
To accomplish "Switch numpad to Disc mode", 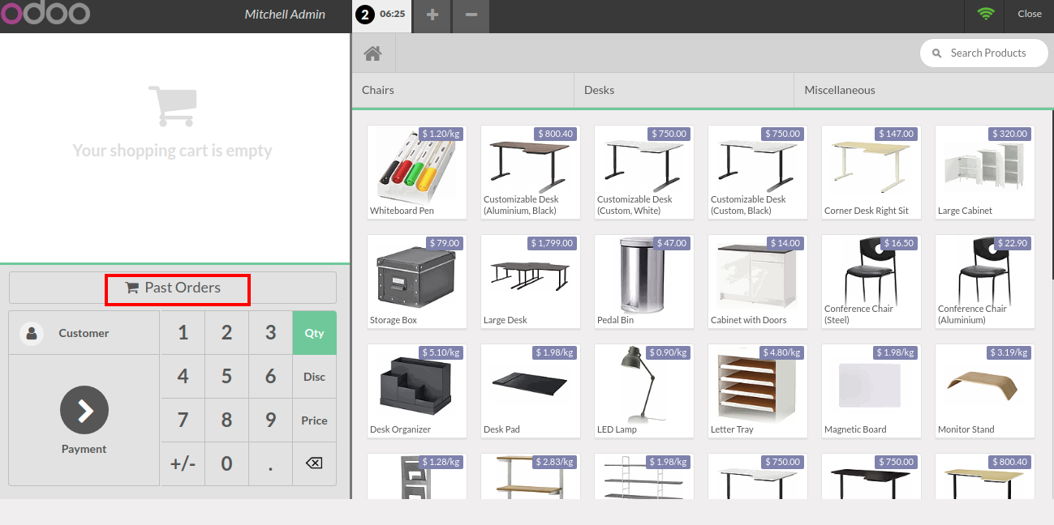I will 314,377.
